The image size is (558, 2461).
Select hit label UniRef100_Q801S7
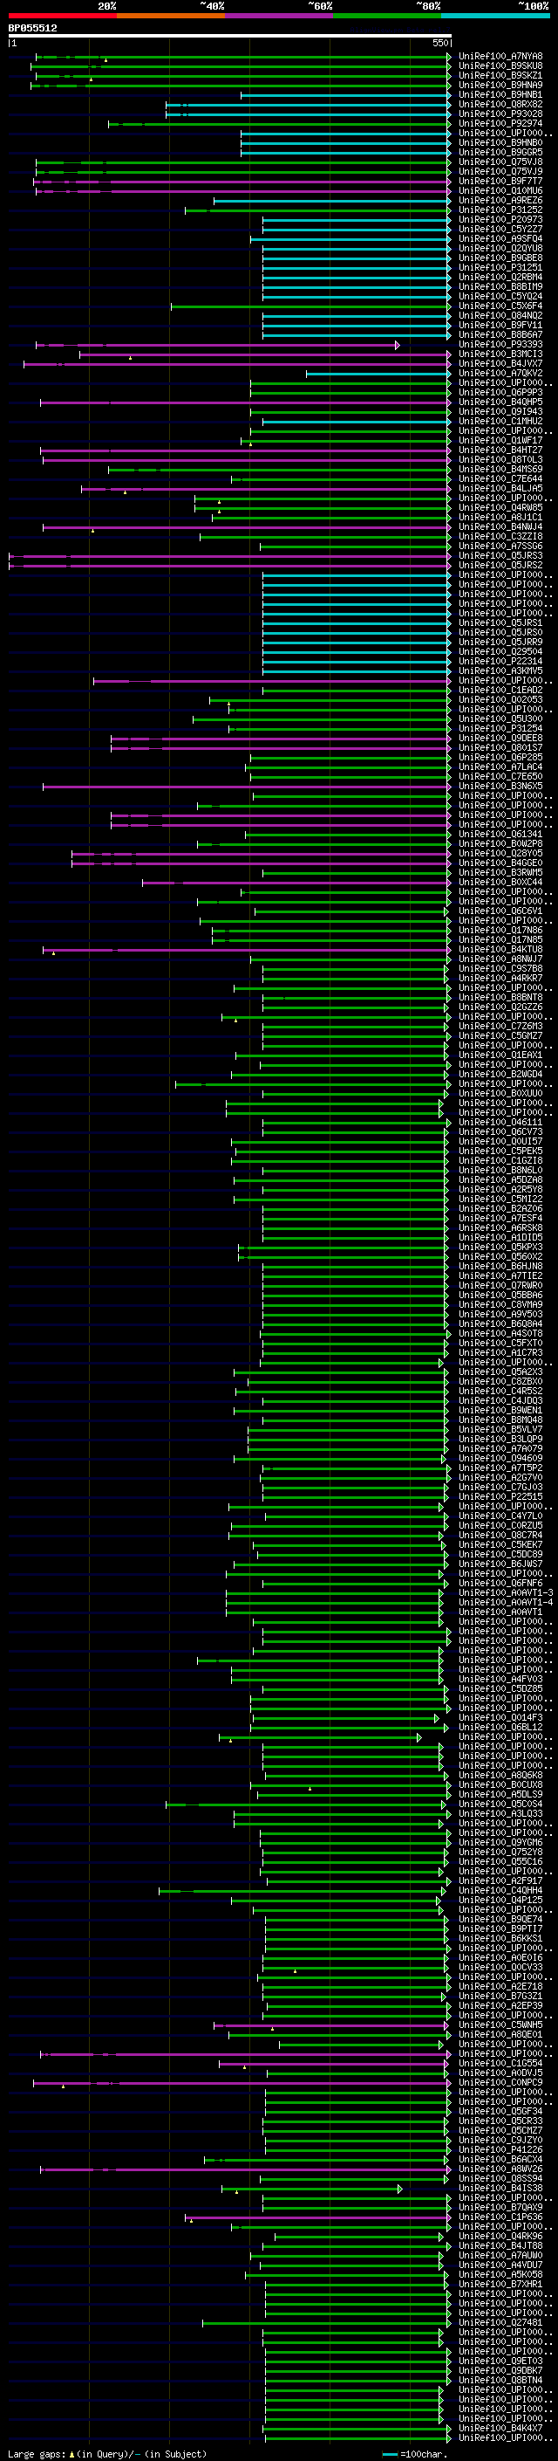tap(500, 747)
